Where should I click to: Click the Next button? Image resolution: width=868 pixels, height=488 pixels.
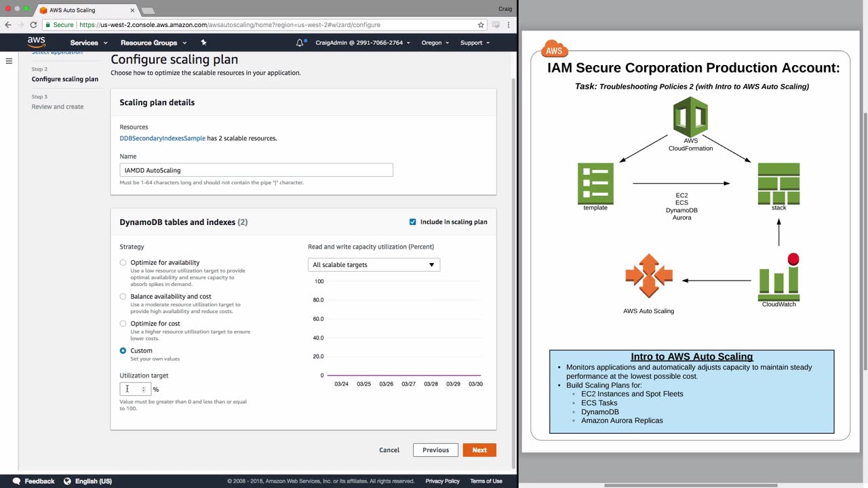479,450
